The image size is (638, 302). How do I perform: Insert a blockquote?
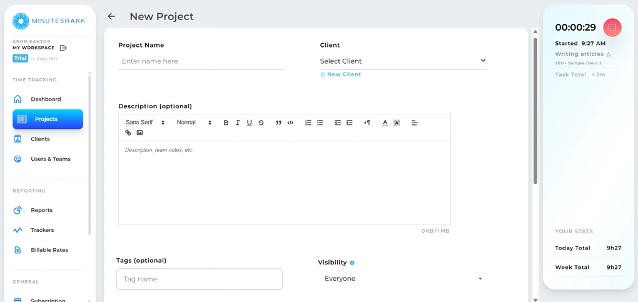tap(279, 123)
